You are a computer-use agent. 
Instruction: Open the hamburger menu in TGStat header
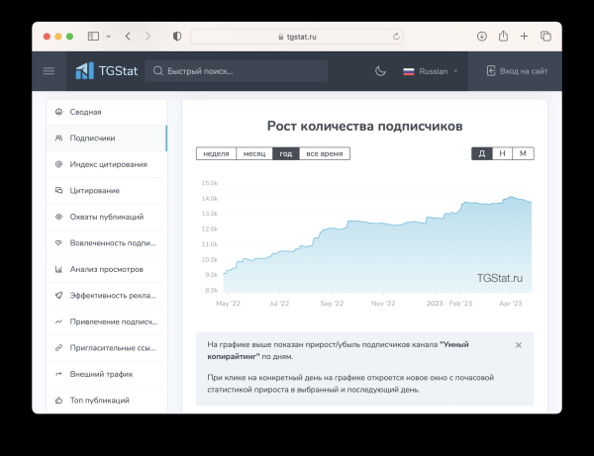[x=49, y=71]
